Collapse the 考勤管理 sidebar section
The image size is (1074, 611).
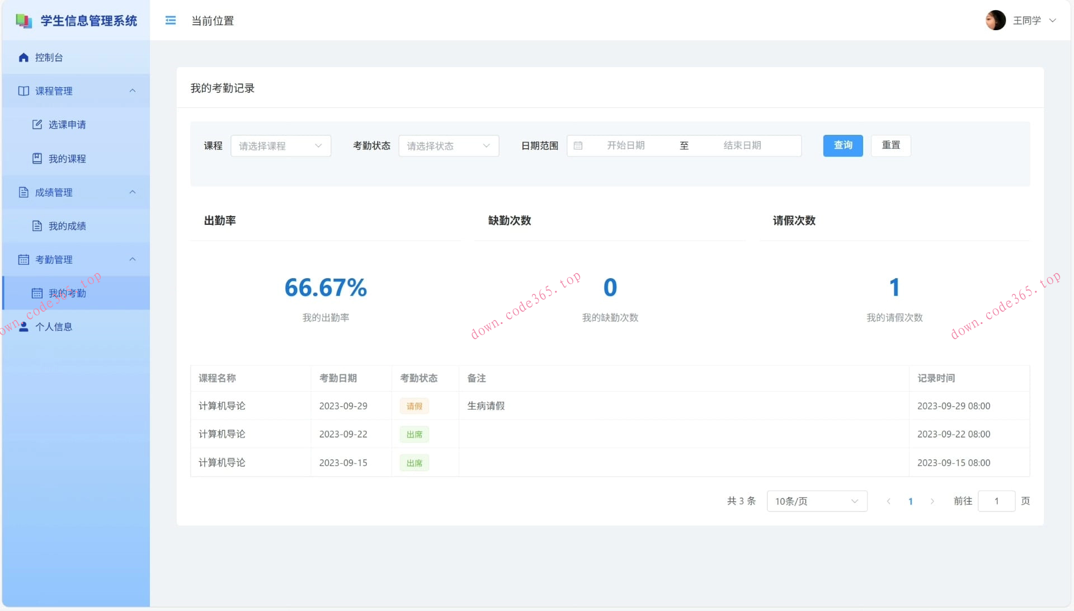click(133, 259)
